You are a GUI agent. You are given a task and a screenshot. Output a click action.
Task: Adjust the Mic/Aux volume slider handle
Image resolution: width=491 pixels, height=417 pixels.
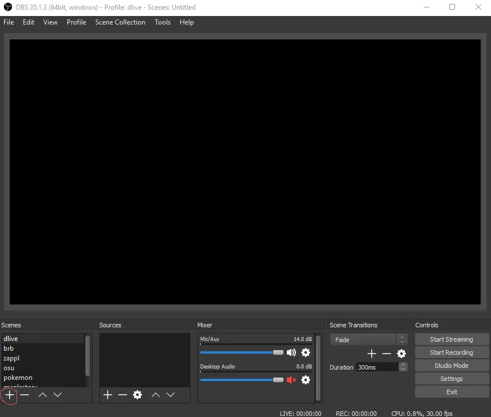tap(278, 352)
